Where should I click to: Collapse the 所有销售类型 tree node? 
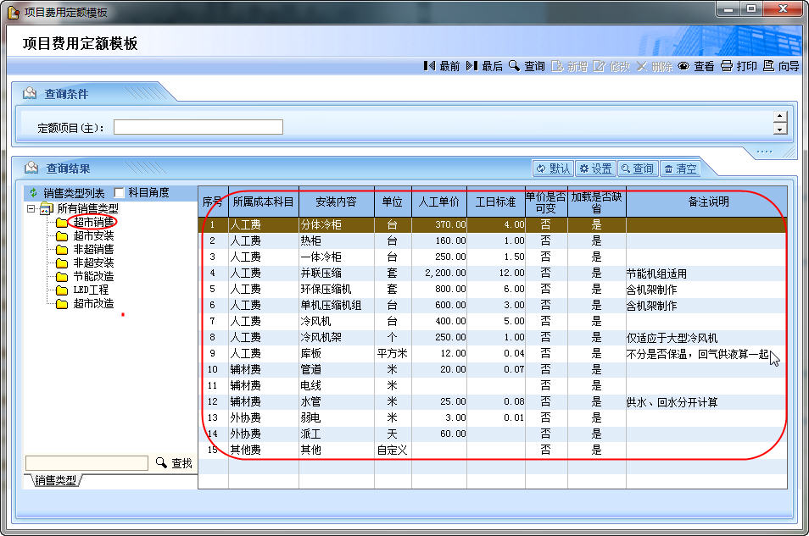click(x=31, y=208)
